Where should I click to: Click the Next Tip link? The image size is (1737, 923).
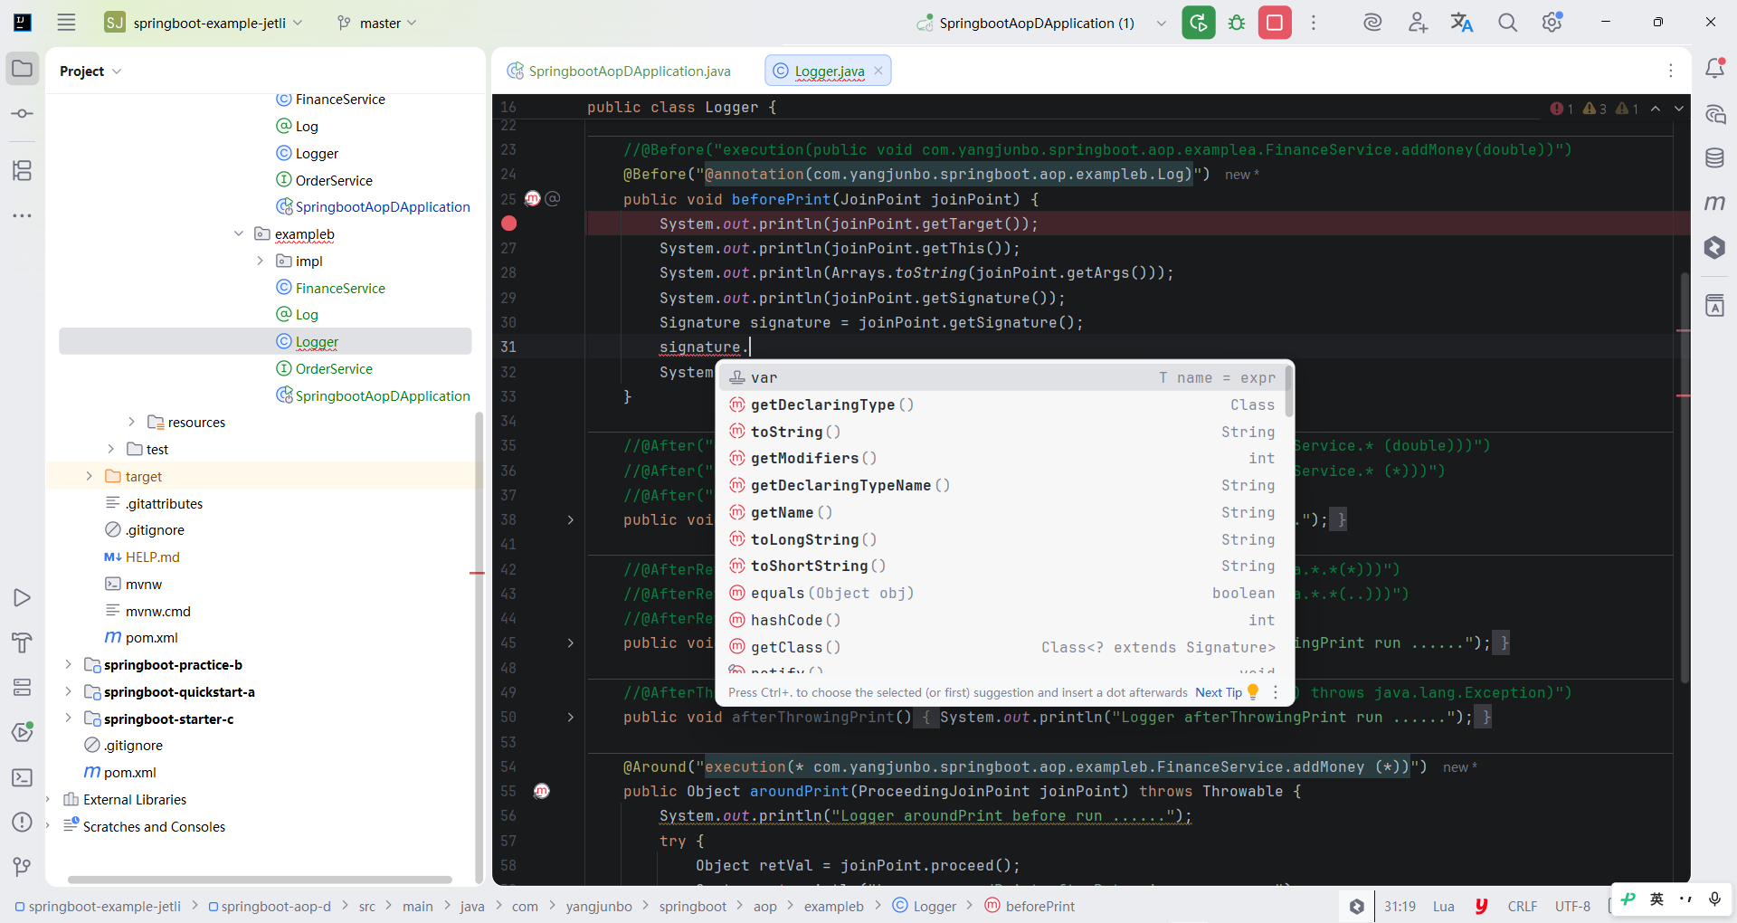(1218, 692)
